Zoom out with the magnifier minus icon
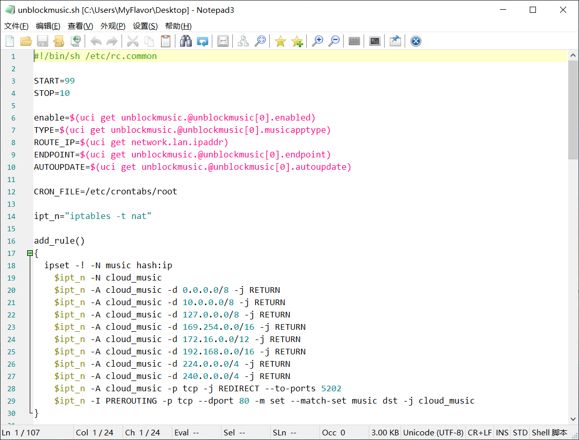The height and width of the screenshot is (440, 579). [x=334, y=41]
